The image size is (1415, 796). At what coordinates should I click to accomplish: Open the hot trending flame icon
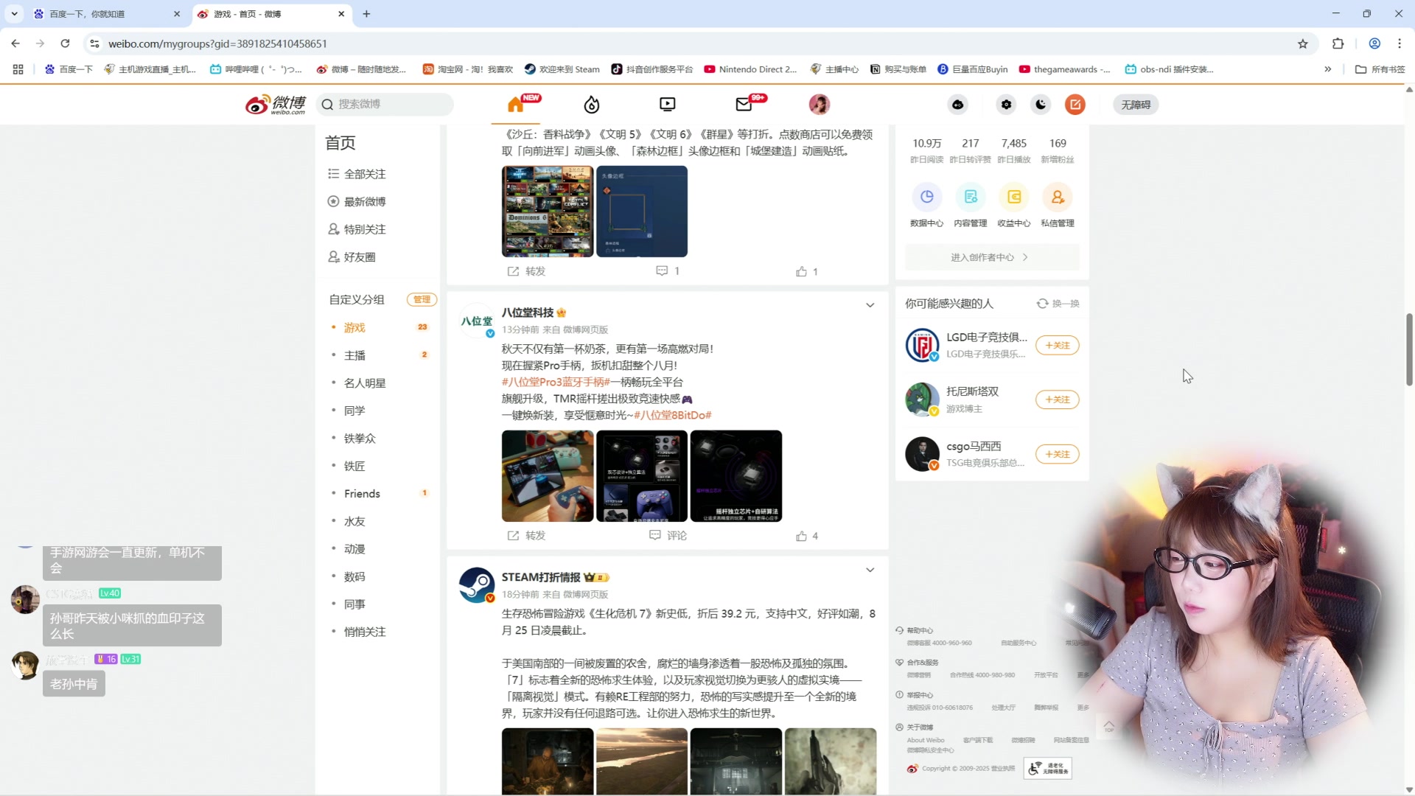(592, 105)
